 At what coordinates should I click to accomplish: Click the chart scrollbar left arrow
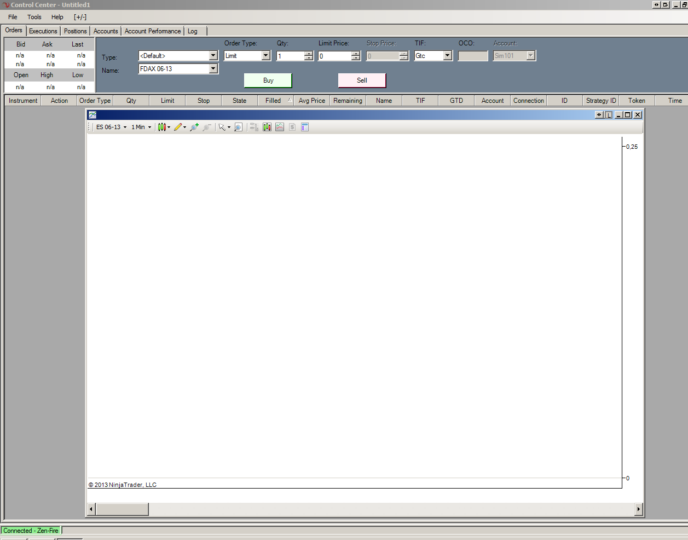[x=91, y=509]
